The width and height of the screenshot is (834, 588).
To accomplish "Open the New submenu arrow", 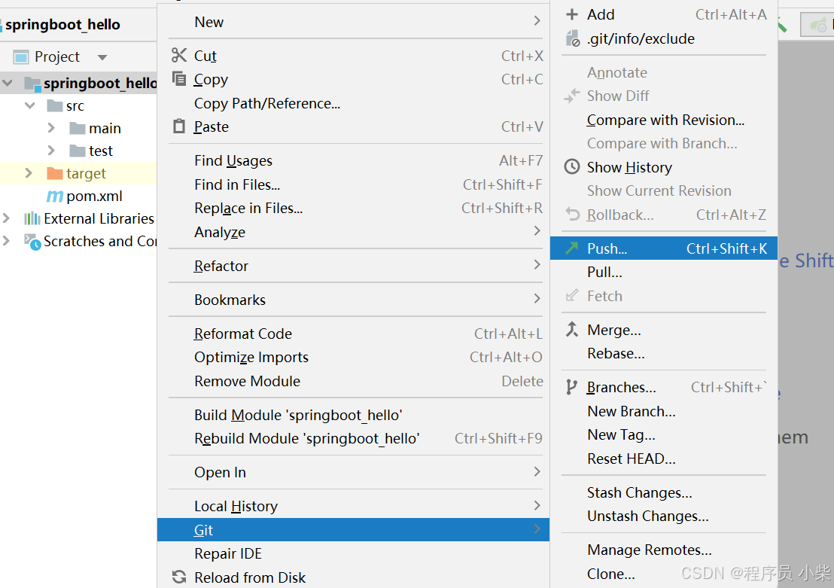I will point(537,21).
